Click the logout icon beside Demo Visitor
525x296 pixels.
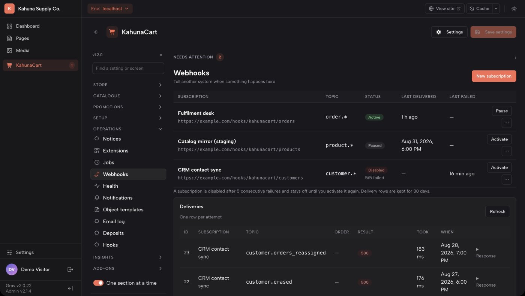pyautogui.click(x=70, y=269)
